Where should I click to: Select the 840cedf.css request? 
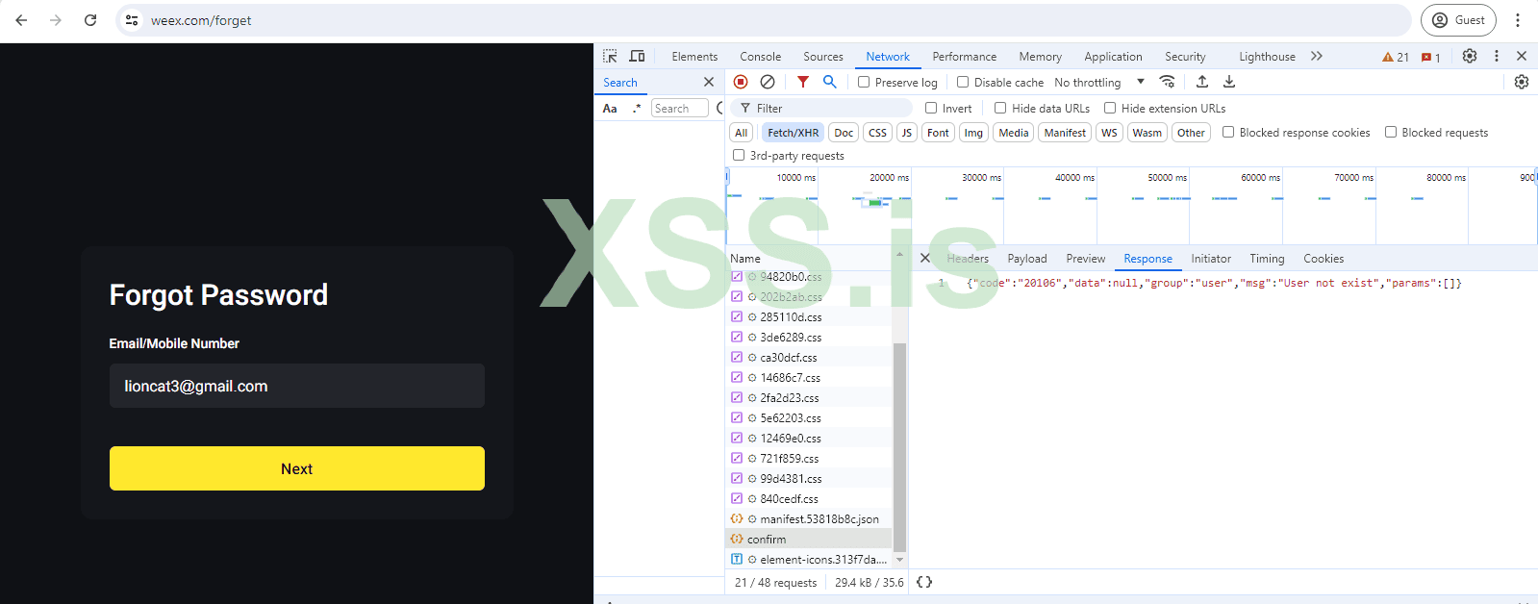coord(809,498)
